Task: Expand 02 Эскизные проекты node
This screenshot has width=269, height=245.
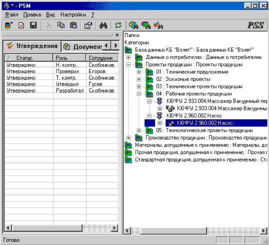Action: pos(139,79)
